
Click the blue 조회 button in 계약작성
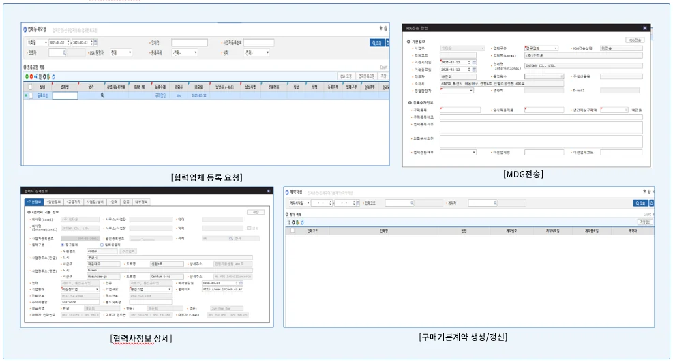pos(640,203)
